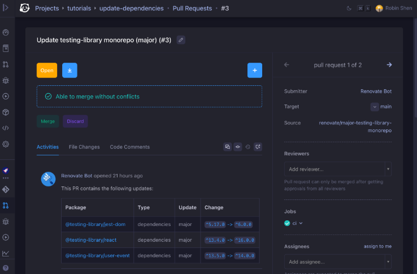Click the ^16.0.0 version cell

(x=245, y=240)
